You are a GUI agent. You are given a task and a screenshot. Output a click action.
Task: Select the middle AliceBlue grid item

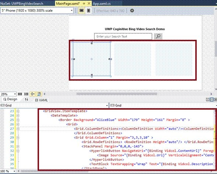[133, 59]
